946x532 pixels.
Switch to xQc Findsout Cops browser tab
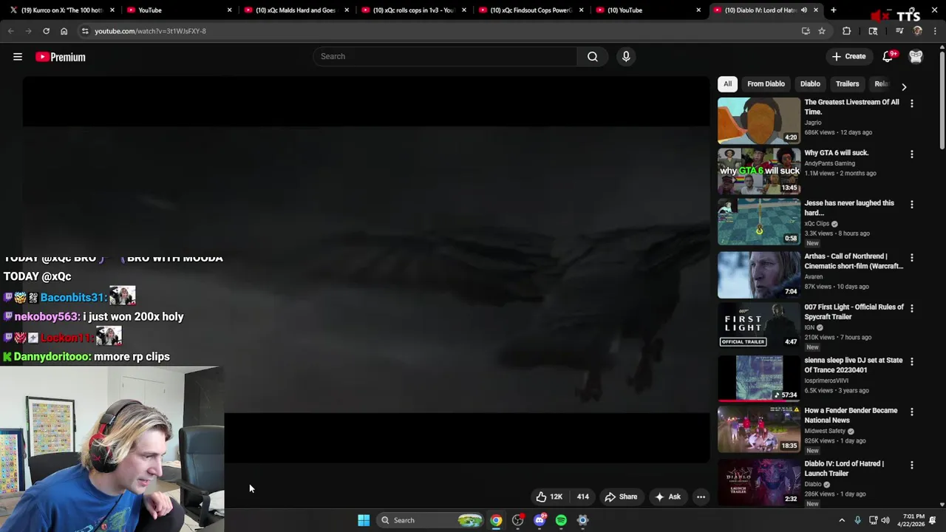pyautogui.click(x=530, y=10)
